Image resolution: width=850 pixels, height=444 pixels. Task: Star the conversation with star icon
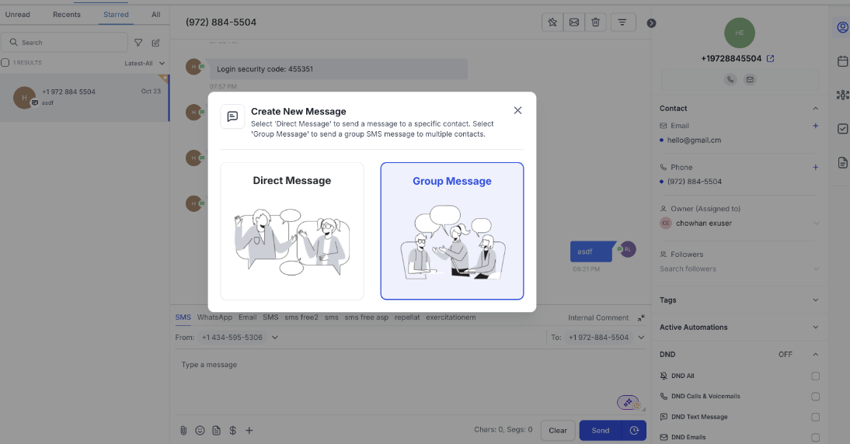click(x=552, y=23)
